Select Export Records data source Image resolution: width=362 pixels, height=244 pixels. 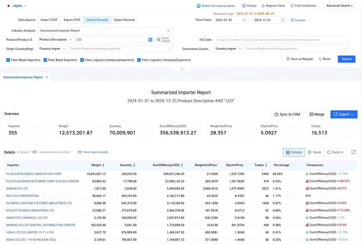coord(124,20)
